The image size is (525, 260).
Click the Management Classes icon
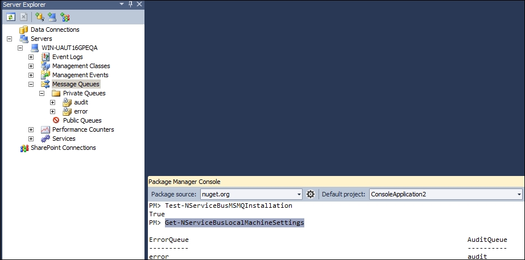[x=45, y=66]
